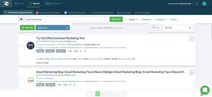Expand the Company dropdown arrow

point(165,20)
